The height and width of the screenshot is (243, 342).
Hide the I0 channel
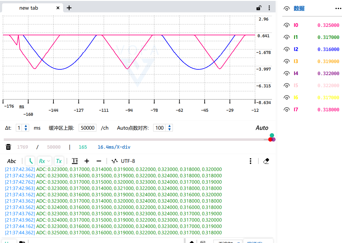click(286, 25)
